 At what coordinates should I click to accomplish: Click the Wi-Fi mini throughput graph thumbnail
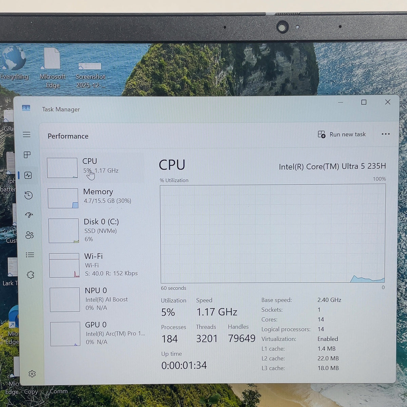tap(64, 265)
